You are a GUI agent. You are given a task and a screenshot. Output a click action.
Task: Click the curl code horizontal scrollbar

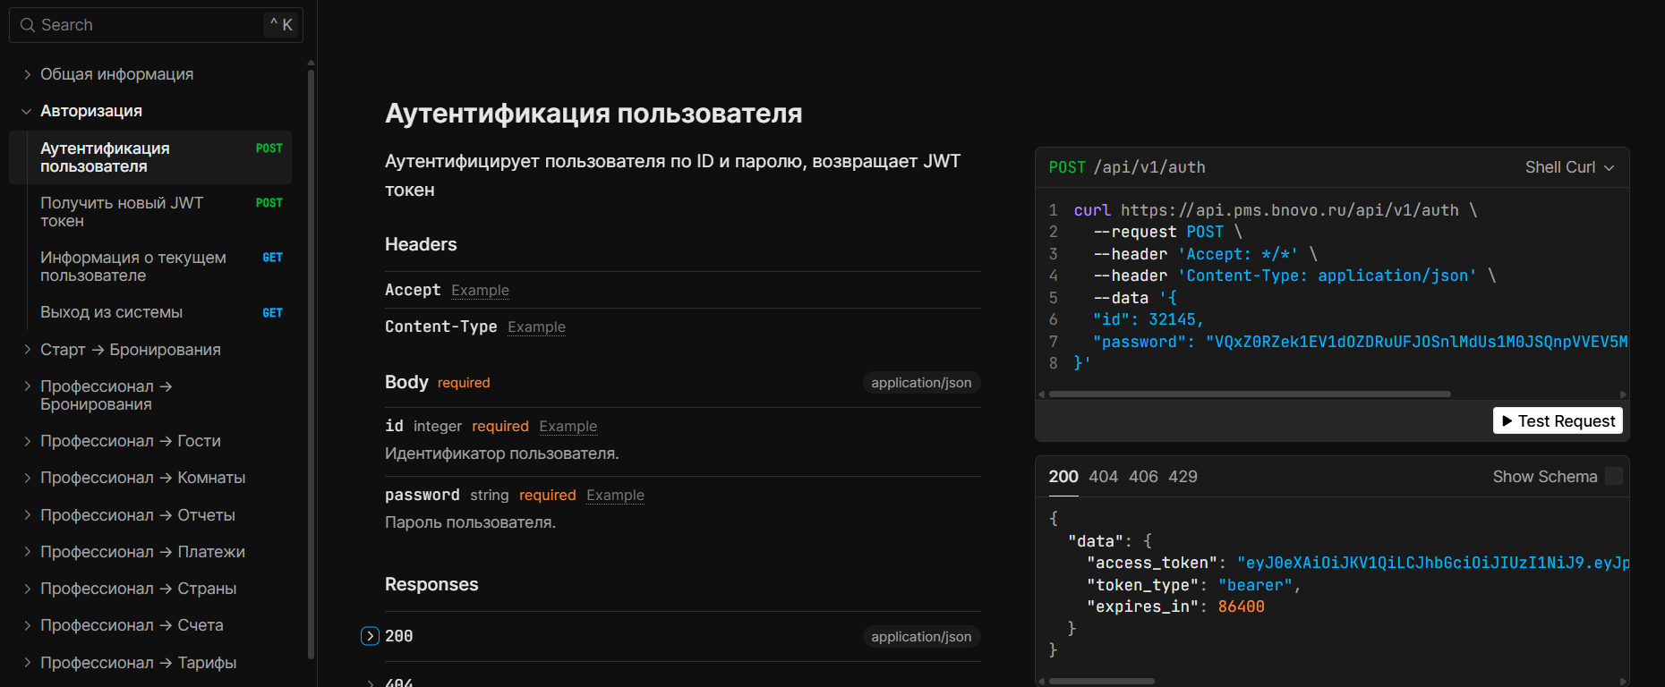[x=1249, y=394]
